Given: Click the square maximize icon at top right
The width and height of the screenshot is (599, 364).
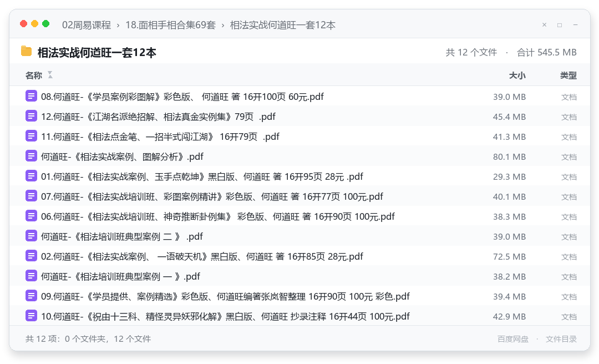Looking at the screenshot, I should click(x=560, y=25).
